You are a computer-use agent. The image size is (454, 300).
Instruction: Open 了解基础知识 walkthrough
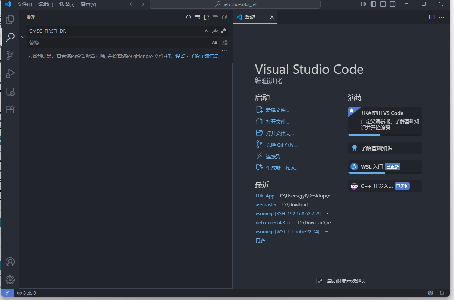coord(385,148)
